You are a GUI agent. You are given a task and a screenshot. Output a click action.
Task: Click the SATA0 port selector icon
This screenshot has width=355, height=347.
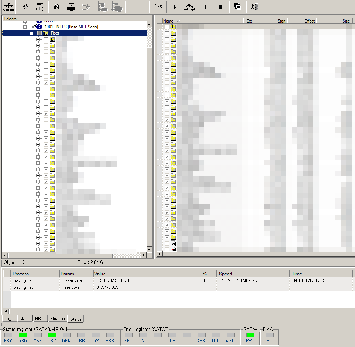point(9,7)
